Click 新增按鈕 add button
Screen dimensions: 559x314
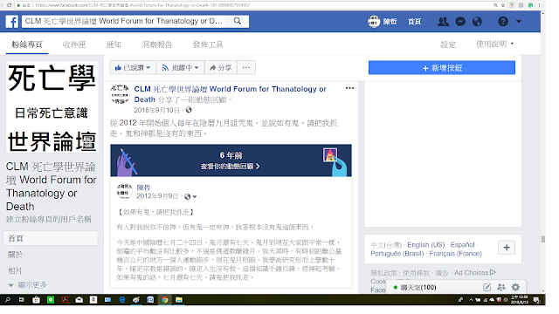point(442,68)
